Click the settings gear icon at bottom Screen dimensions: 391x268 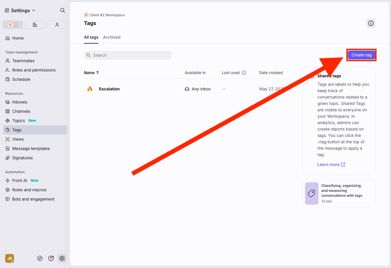coord(62,258)
